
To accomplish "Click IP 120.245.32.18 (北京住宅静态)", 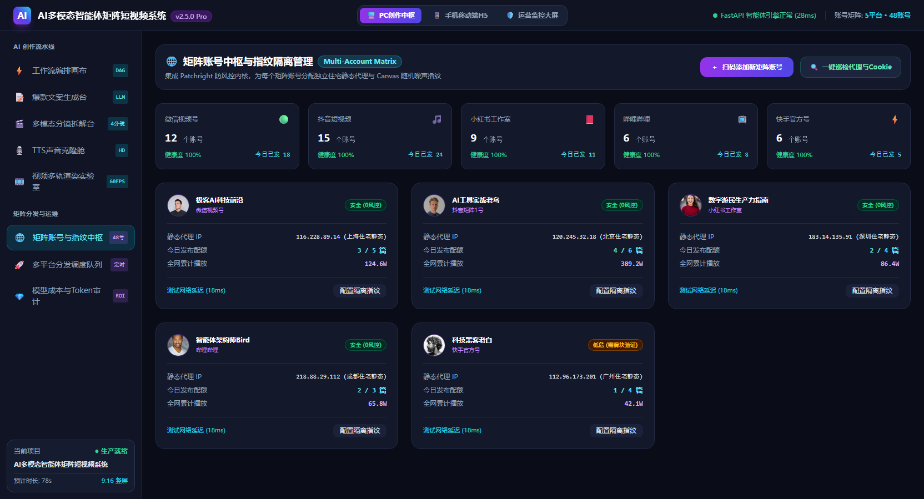I will tap(597, 237).
